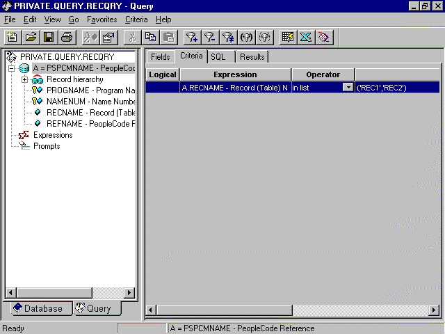Screen dimensions: 445x334
Task: Open the Edit menu
Action: [x=30, y=19]
